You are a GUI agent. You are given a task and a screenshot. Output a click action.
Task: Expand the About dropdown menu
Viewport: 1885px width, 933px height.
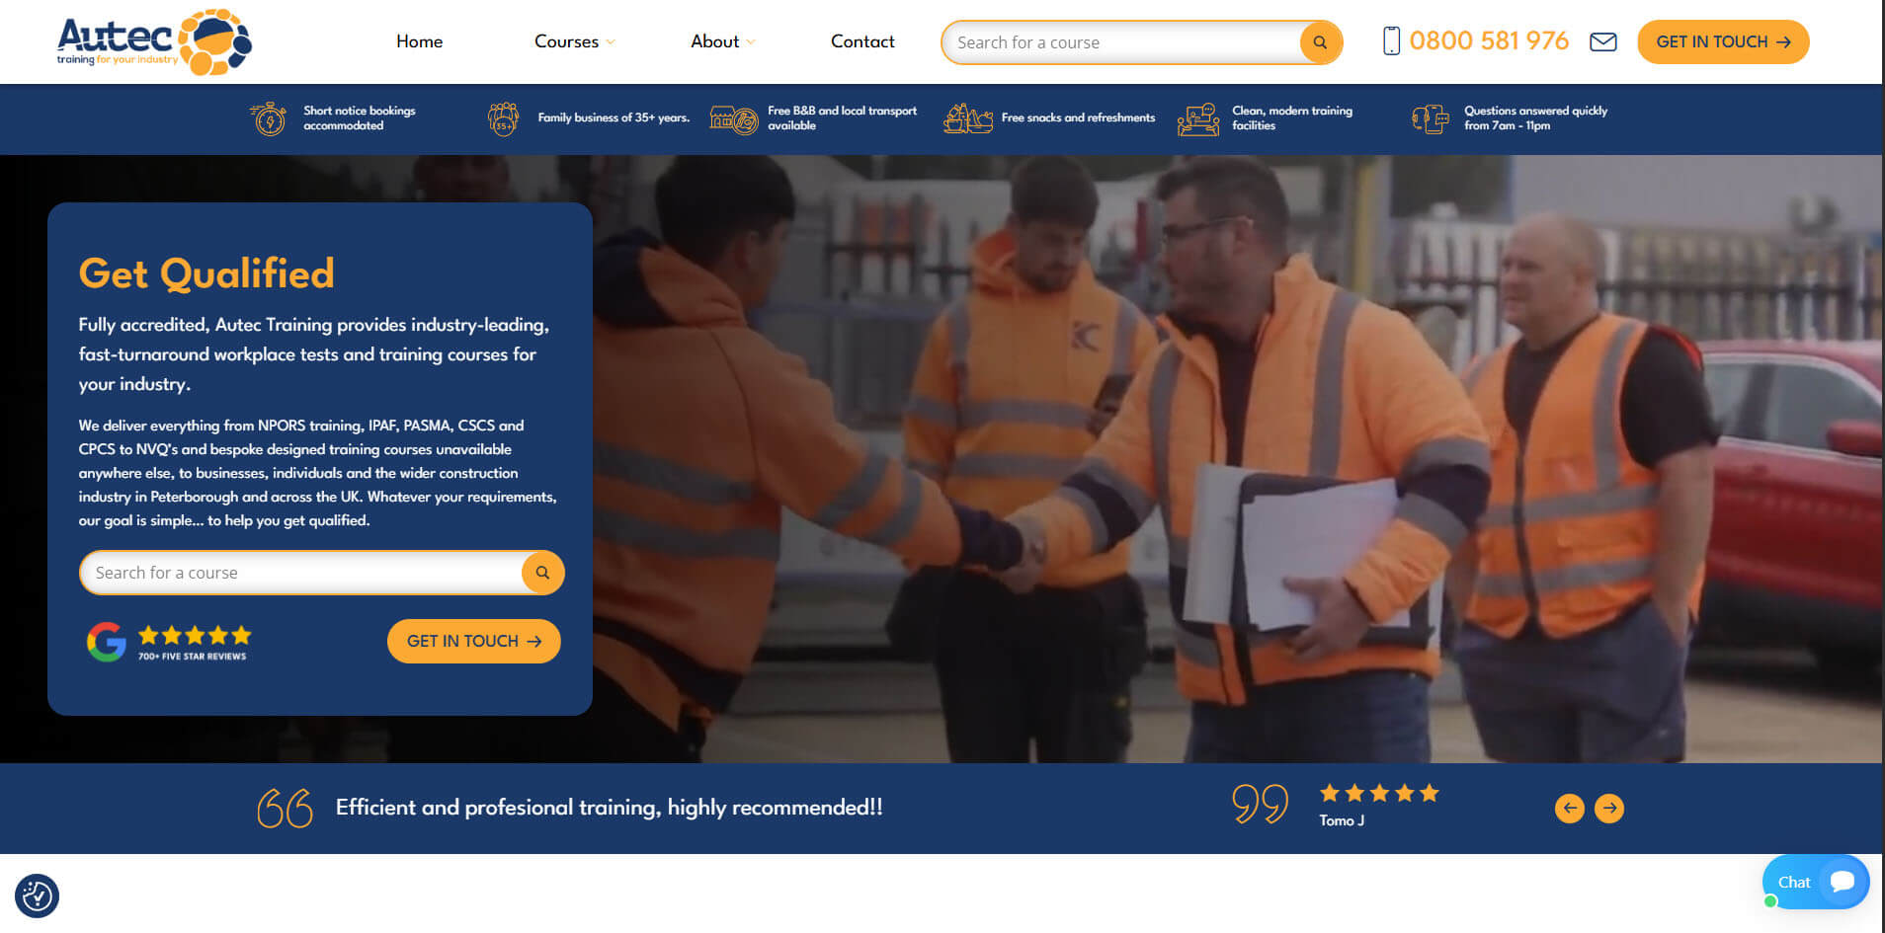[x=722, y=41]
